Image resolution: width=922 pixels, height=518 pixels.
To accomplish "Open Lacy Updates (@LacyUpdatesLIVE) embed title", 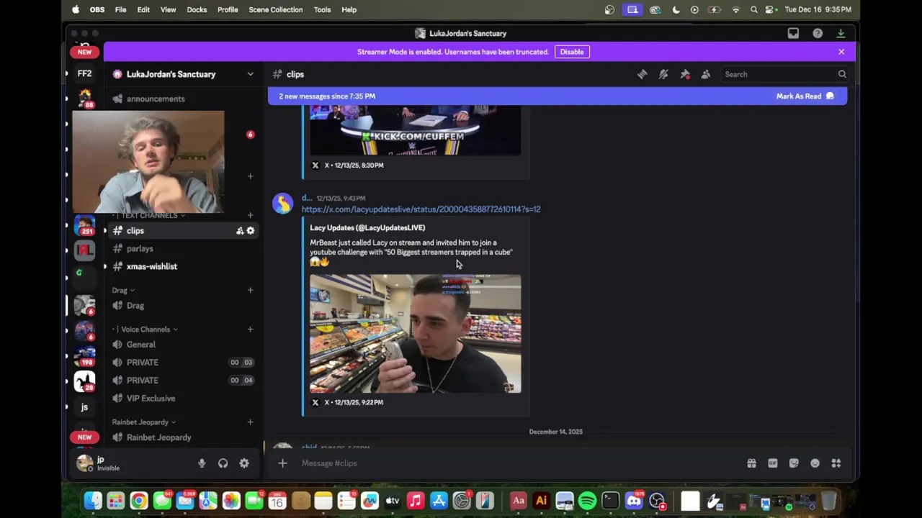I will tap(367, 227).
